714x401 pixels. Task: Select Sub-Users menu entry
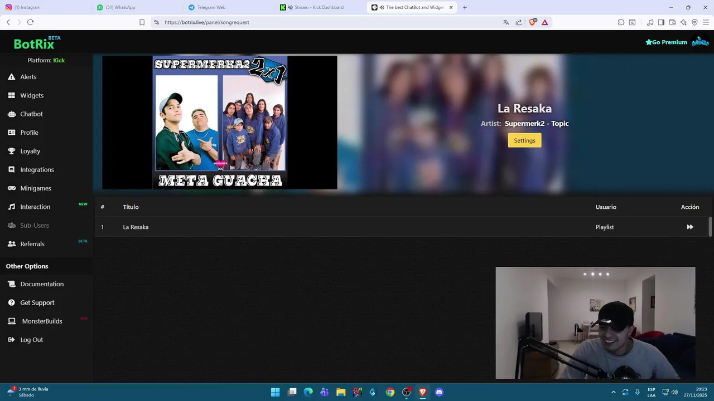[35, 225]
